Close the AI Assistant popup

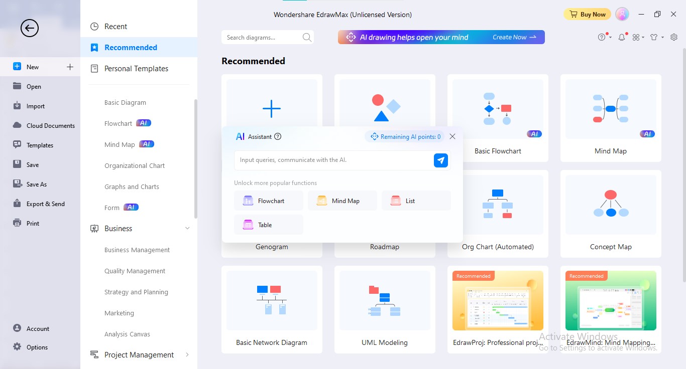click(452, 136)
